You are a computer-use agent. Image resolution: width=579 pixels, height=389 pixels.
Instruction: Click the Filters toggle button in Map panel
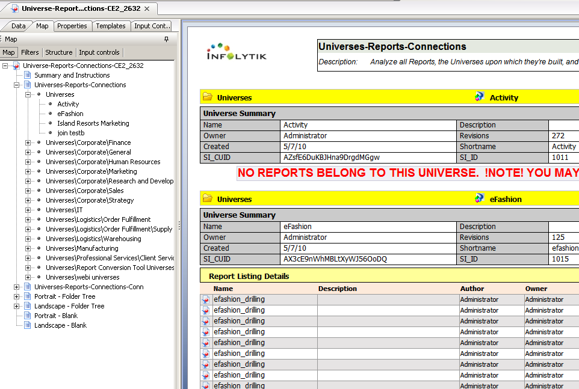pos(29,52)
